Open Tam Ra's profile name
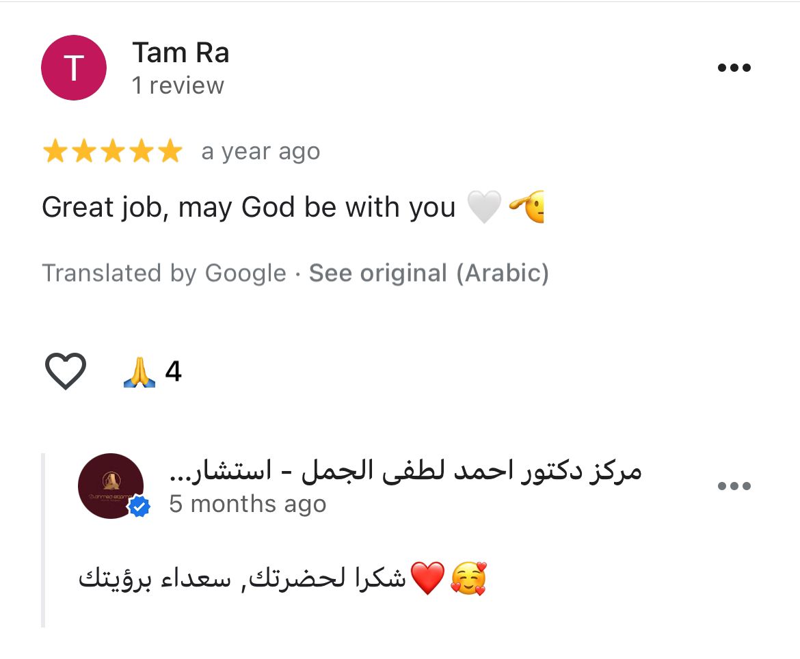The width and height of the screenshot is (800, 659). click(181, 53)
